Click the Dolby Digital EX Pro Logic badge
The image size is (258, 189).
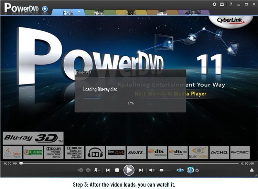tap(75, 152)
